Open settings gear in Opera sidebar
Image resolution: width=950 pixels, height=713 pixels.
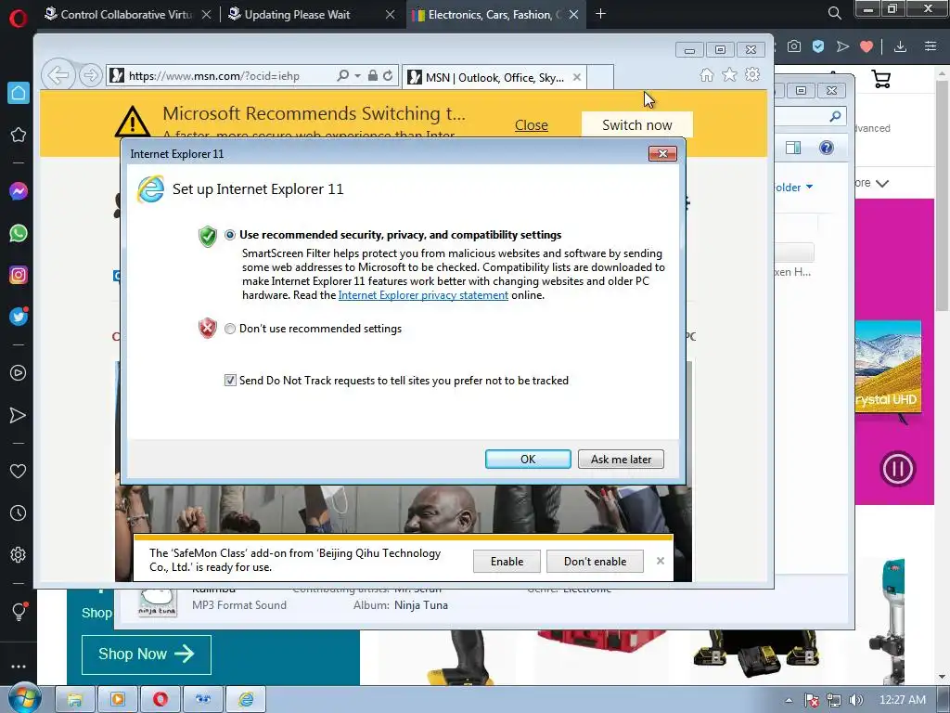(x=19, y=555)
